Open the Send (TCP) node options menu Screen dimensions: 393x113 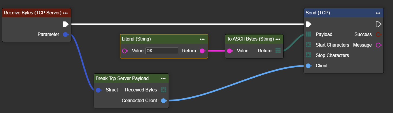pos(378,13)
